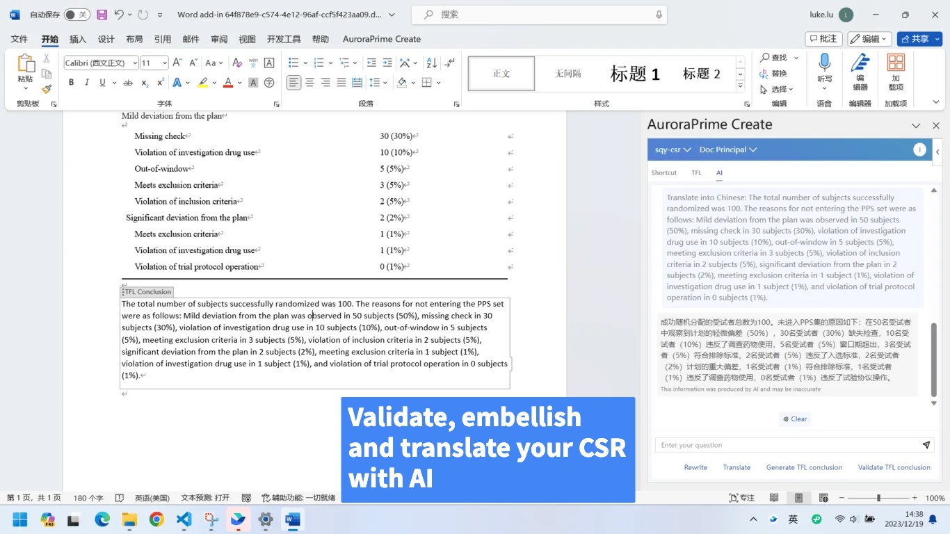The image size is (950, 534).
Task: Open the Select (选择) dropdown
Action: click(x=777, y=89)
